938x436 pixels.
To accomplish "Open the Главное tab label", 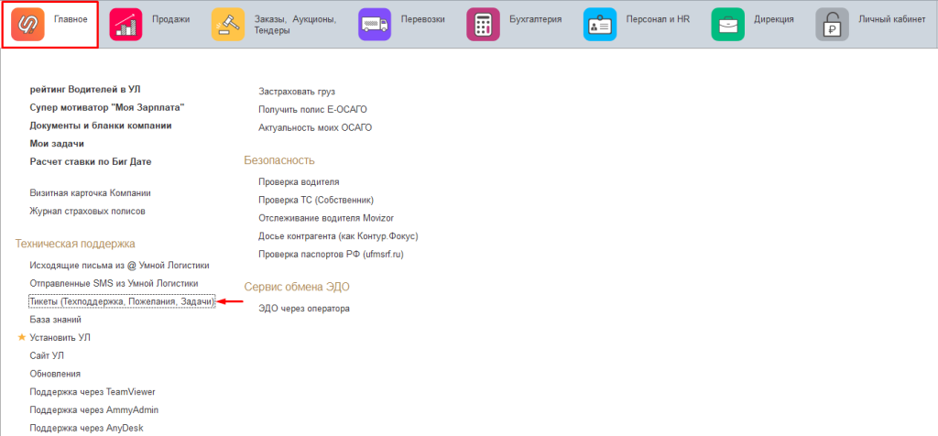I will (71, 19).
